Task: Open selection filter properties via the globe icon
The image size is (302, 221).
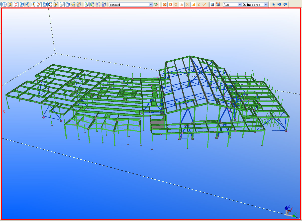Action: click(x=156, y=4)
